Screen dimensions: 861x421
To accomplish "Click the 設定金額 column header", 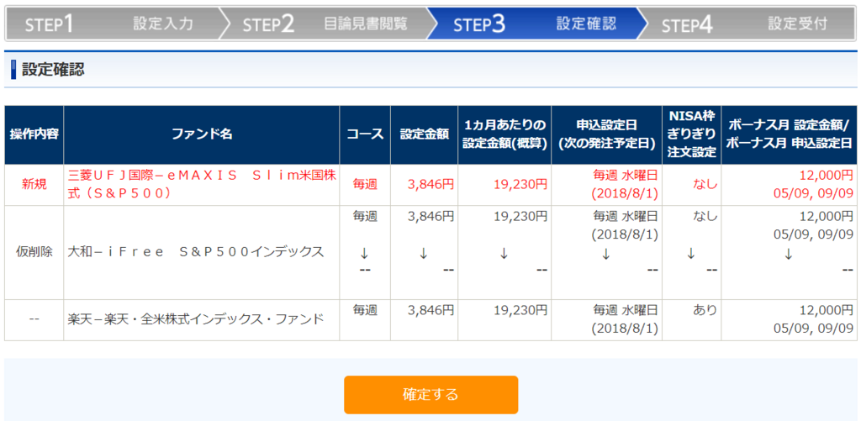I will [x=425, y=135].
